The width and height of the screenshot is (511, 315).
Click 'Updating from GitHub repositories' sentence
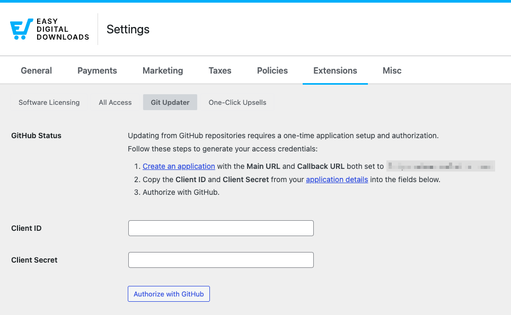pos(283,136)
